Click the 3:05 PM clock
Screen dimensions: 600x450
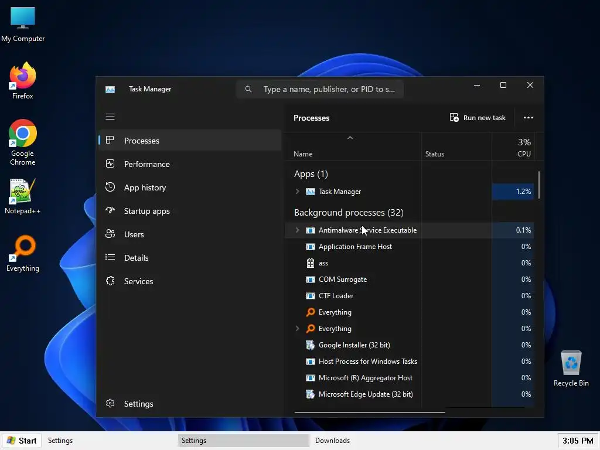coord(577,441)
